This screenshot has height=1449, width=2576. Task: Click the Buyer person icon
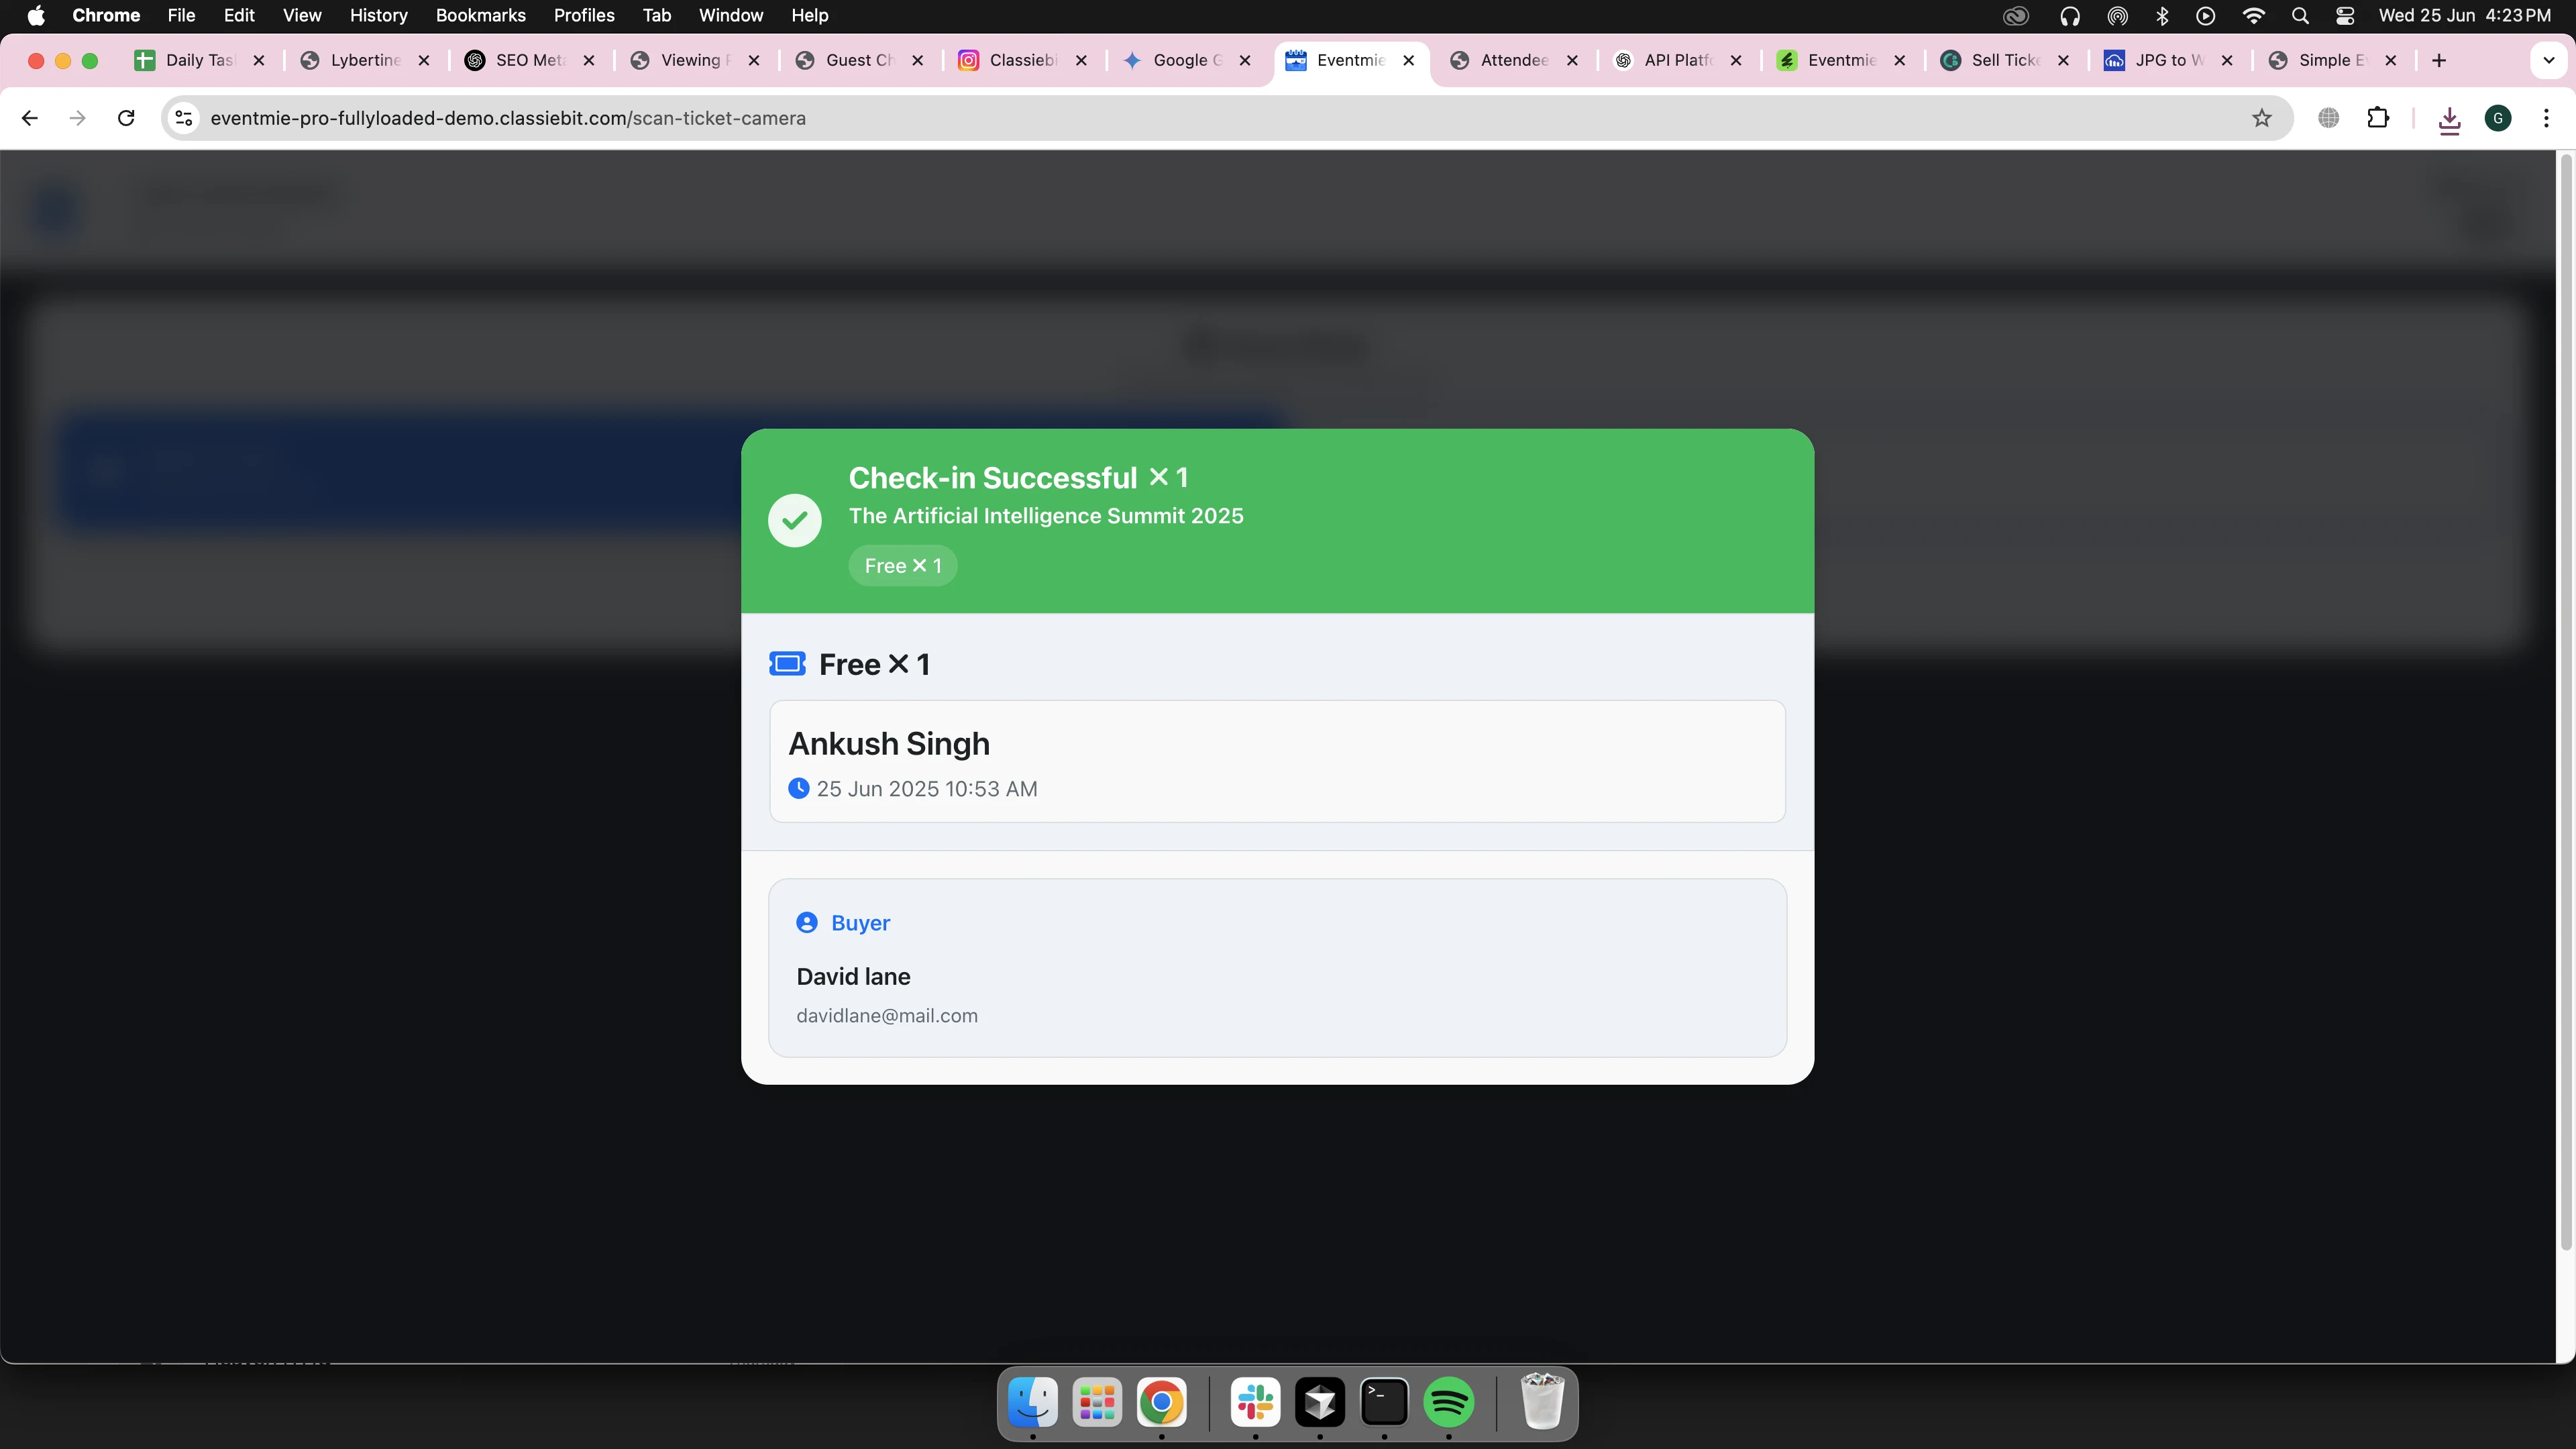tap(806, 923)
